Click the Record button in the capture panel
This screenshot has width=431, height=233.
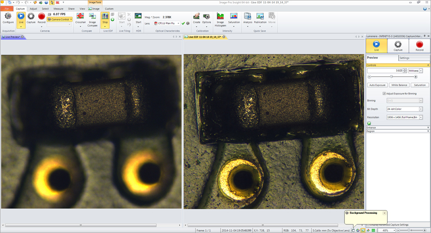click(x=420, y=46)
